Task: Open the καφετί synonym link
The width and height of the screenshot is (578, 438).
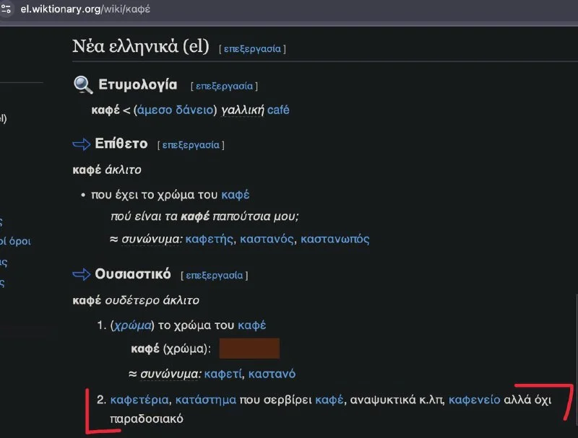Action: pos(224,374)
